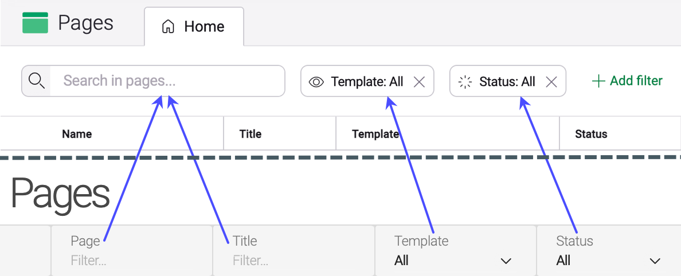The height and width of the screenshot is (276, 681).
Task: Remove the Template: All filter chip
Action: click(419, 82)
